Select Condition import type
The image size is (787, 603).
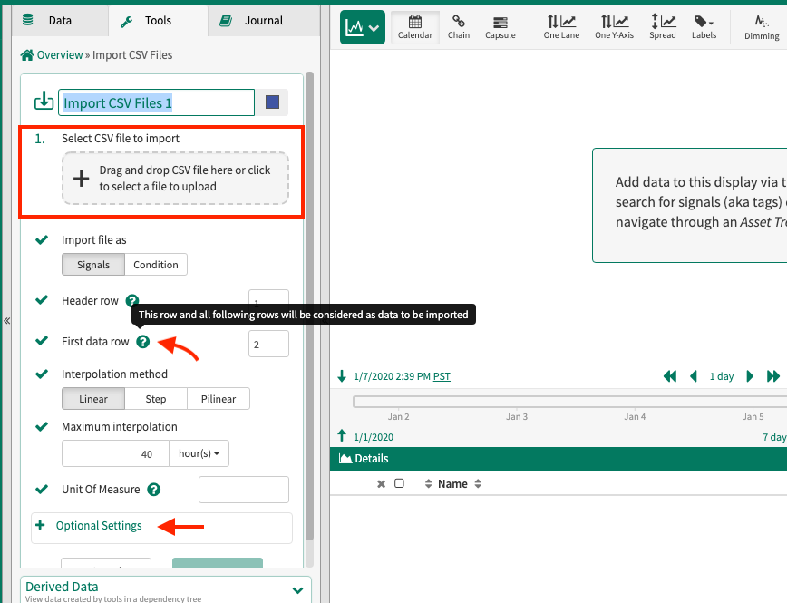coord(156,265)
